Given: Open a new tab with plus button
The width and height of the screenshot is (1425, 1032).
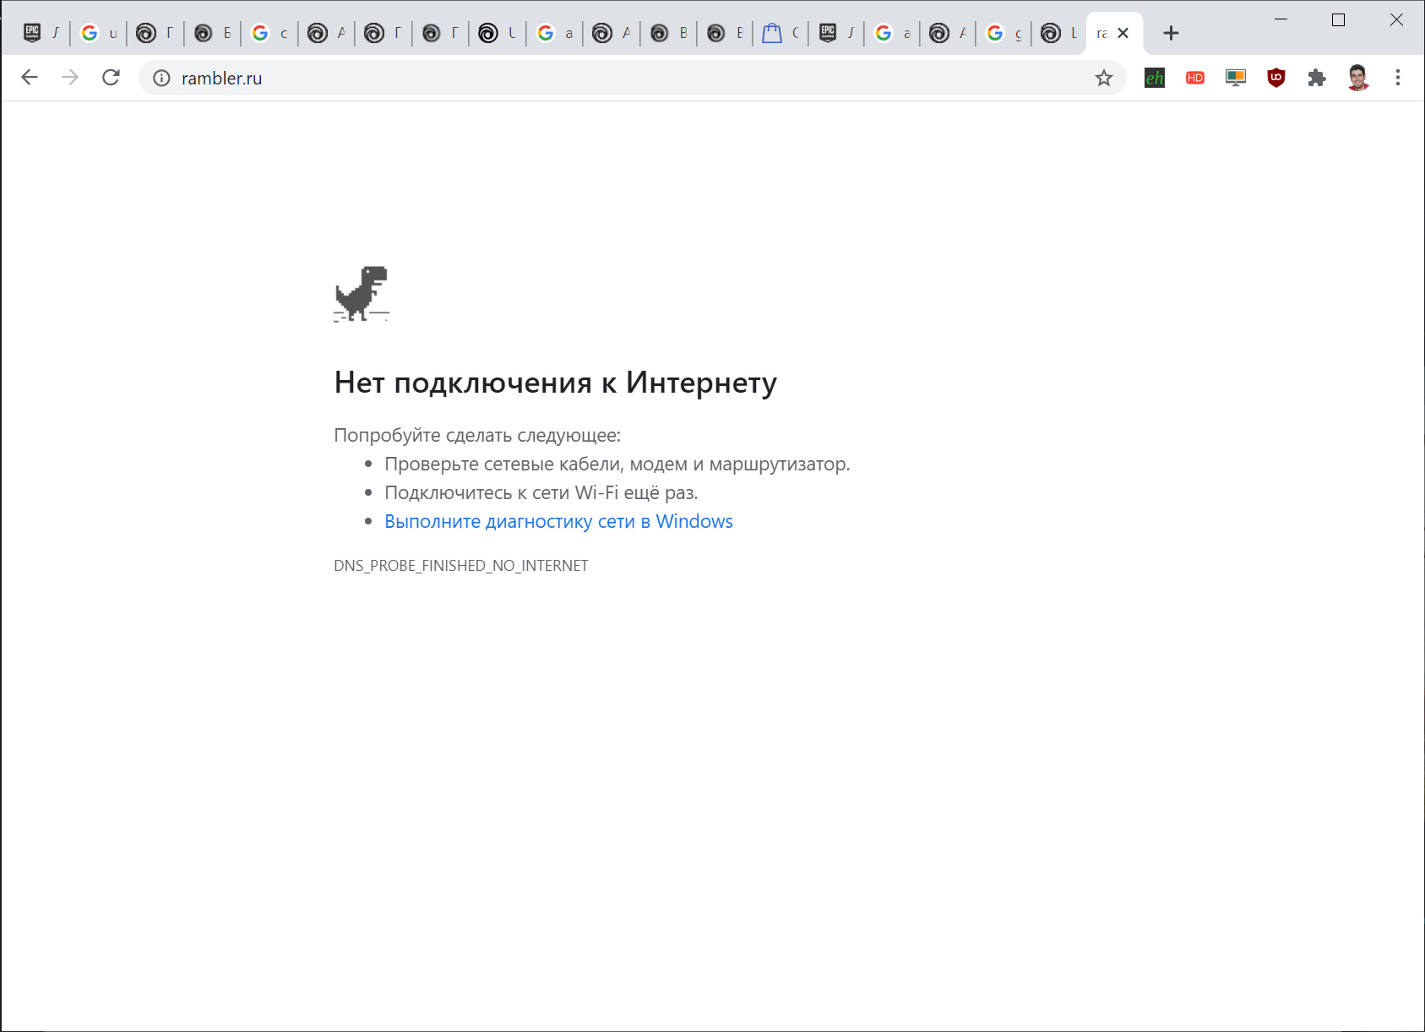Looking at the screenshot, I should click(1171, 33).
